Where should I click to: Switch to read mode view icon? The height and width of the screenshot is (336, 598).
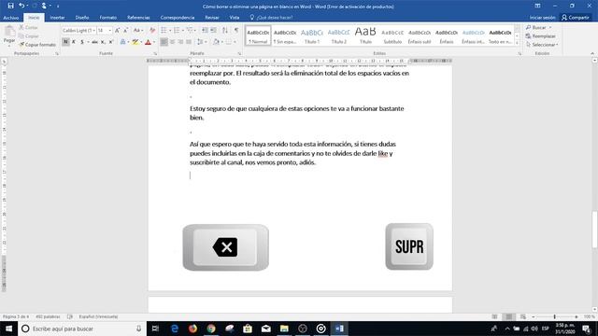click(494, 317)
